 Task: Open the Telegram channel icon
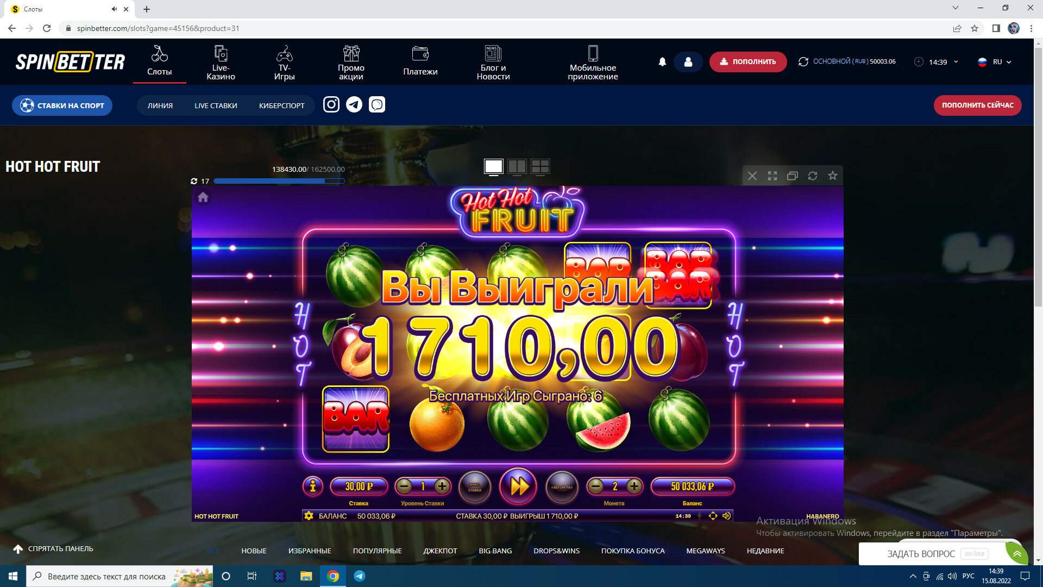point(354,104)
